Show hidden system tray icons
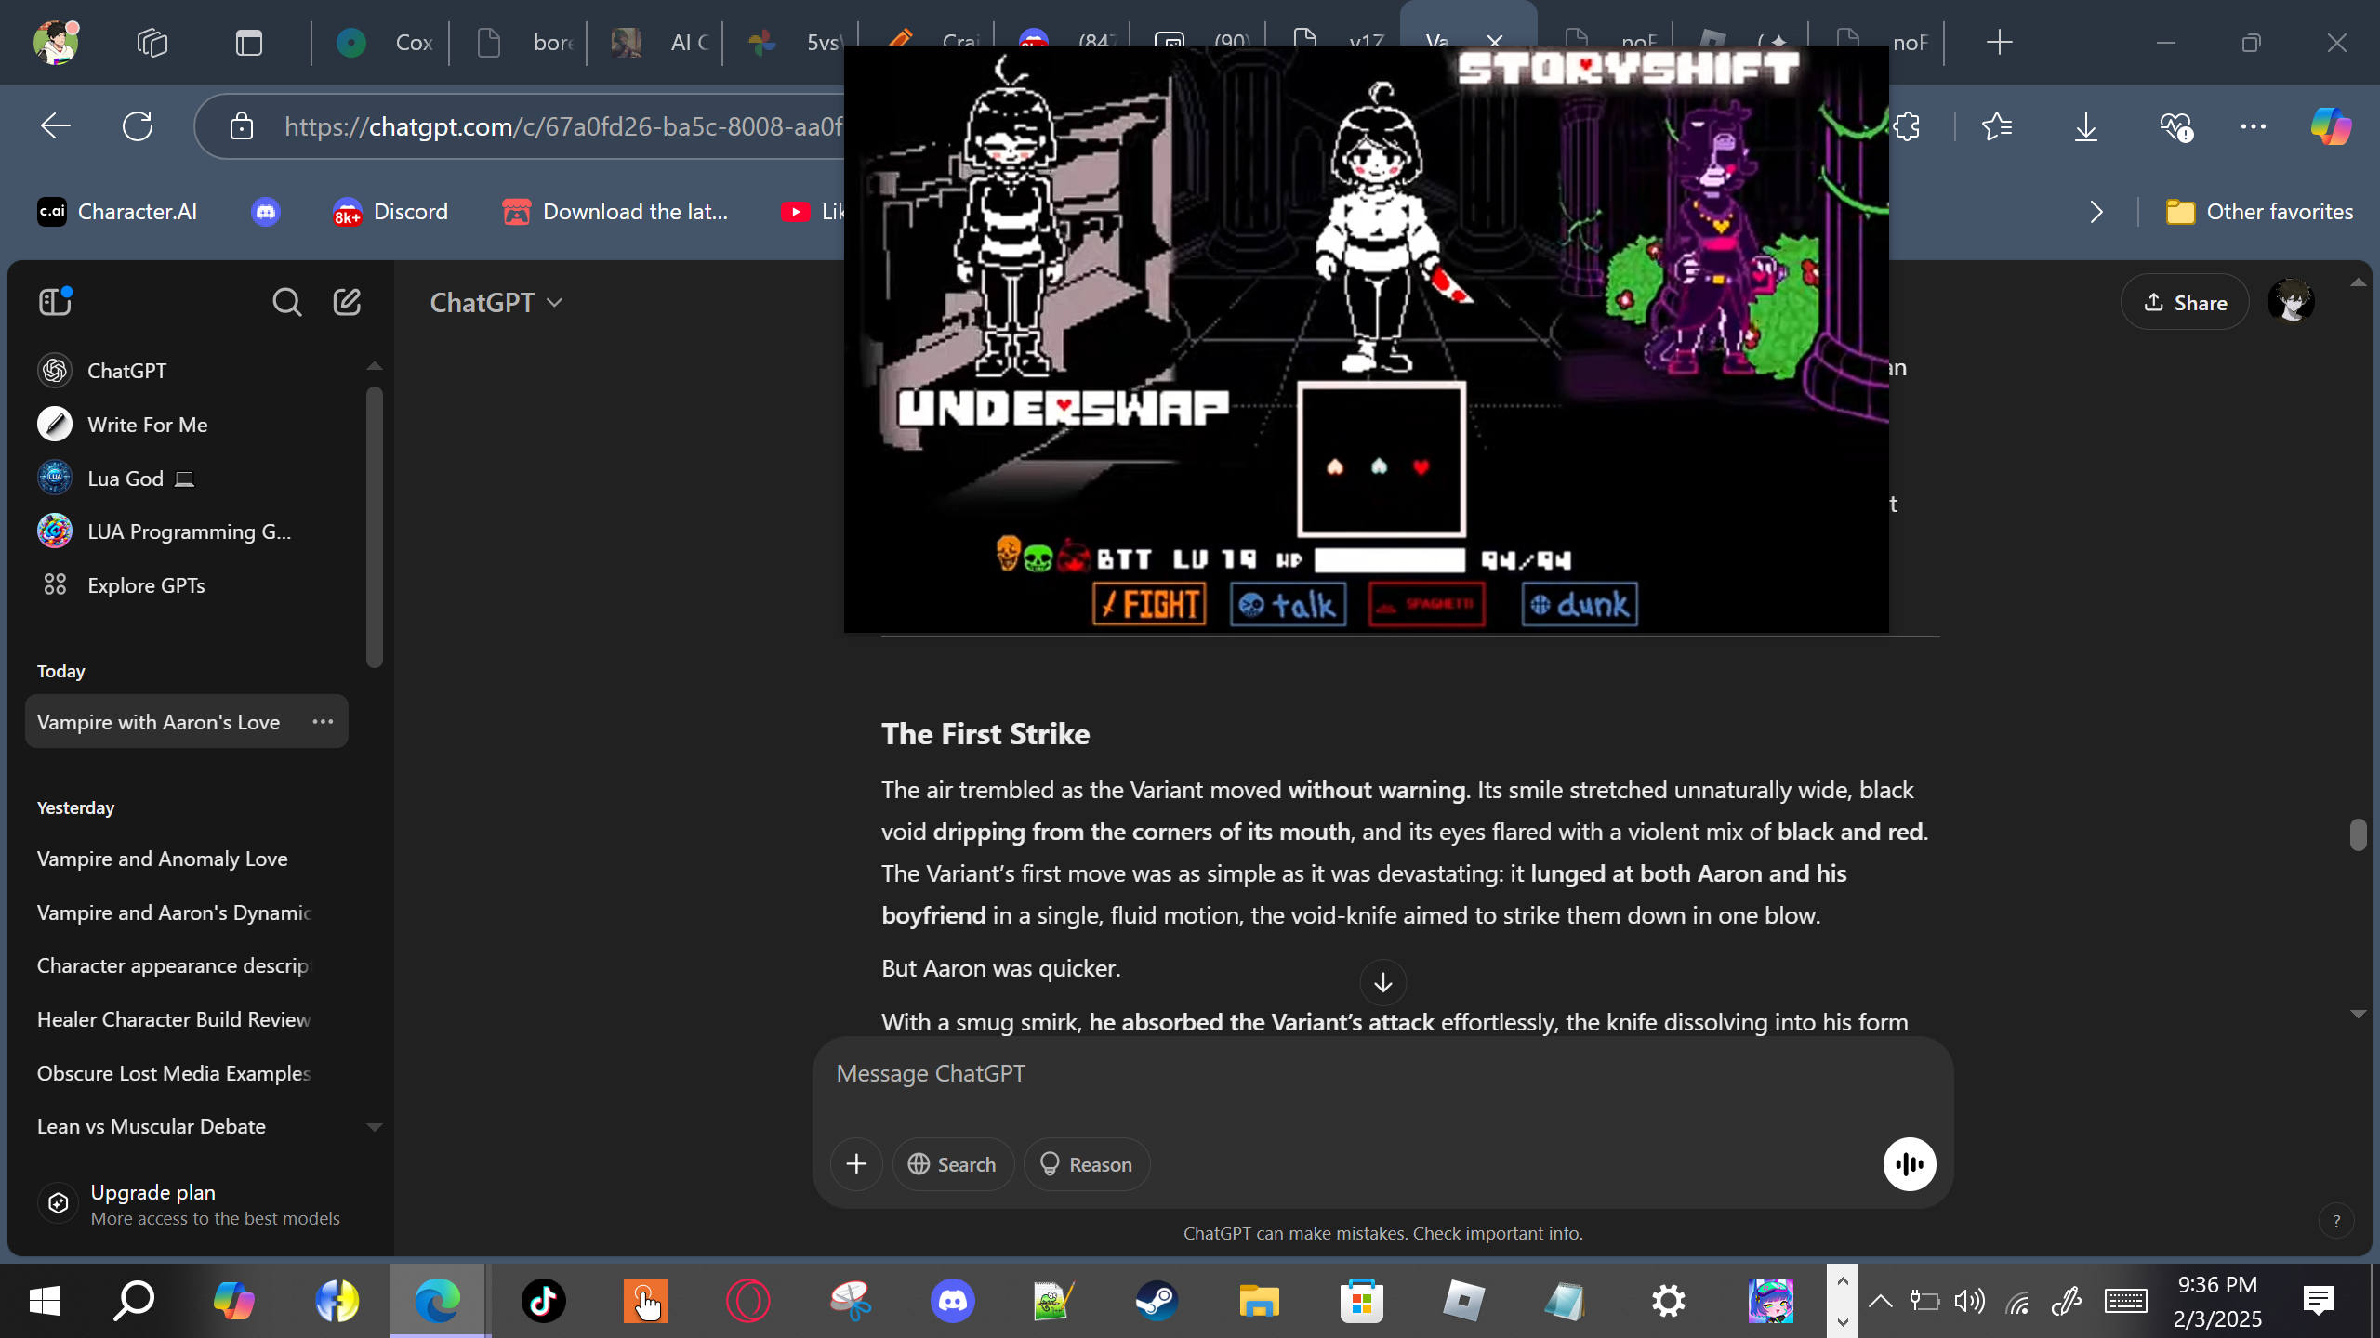Image resolution: width=2380 pixels, height=1338 pixels. tap(1880, 1301)
